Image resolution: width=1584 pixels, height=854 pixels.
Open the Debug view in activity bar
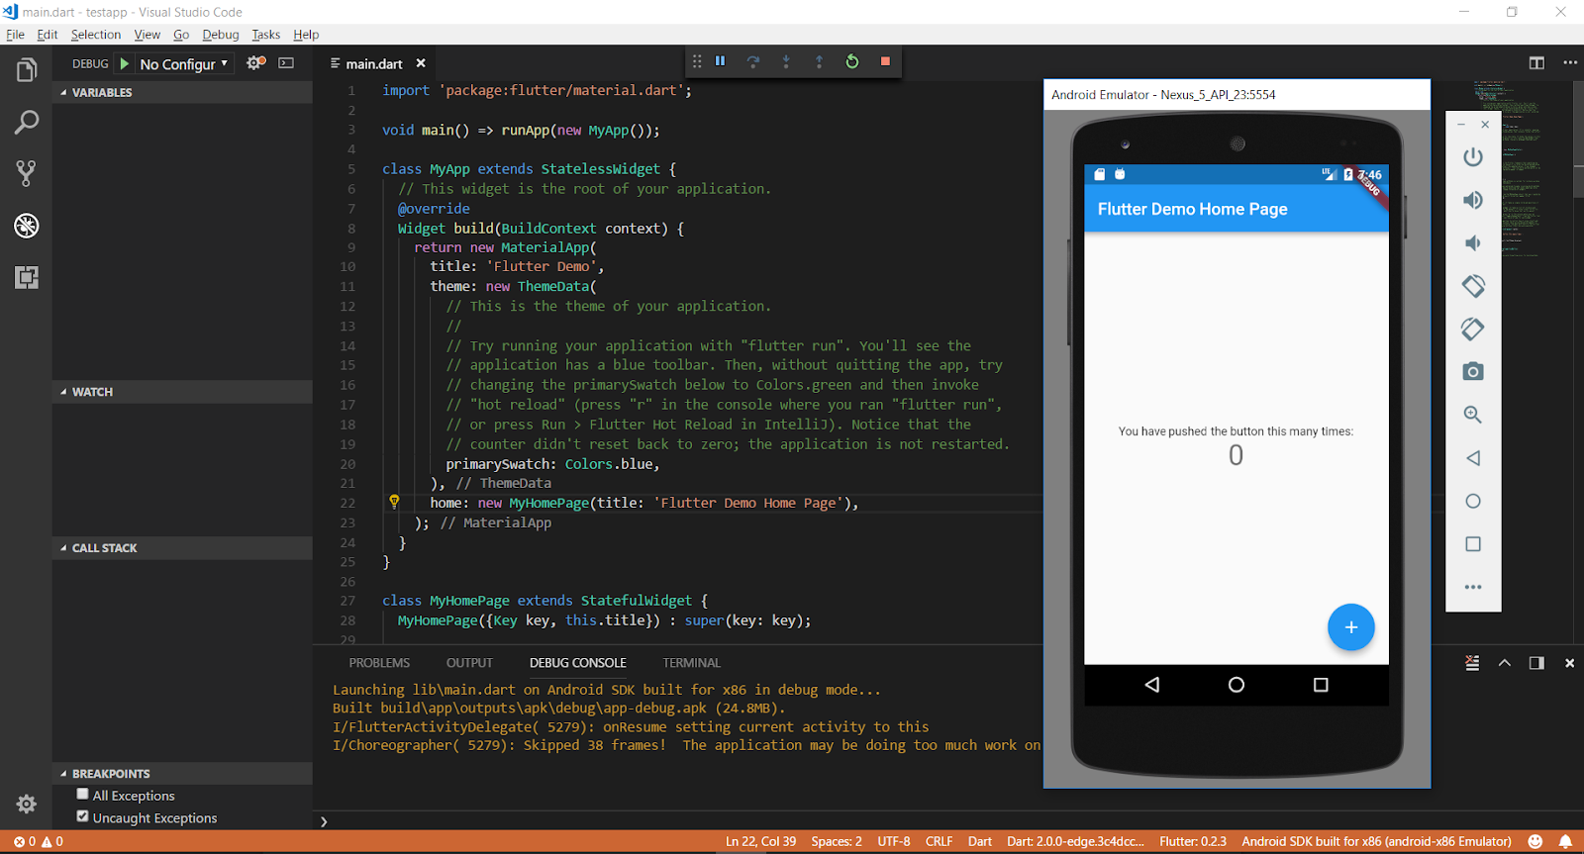(27, 226)
